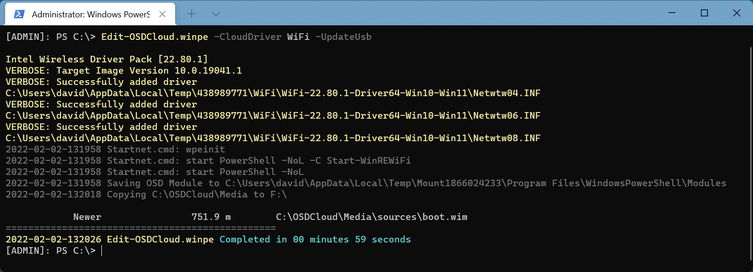Expand the new tab profile dropdown chevron
This screenshot has height=272, width=753.
pyautogui.click(x=216, y=14)
